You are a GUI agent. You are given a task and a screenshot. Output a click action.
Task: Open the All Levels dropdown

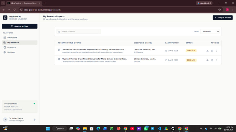coord(210,31)
